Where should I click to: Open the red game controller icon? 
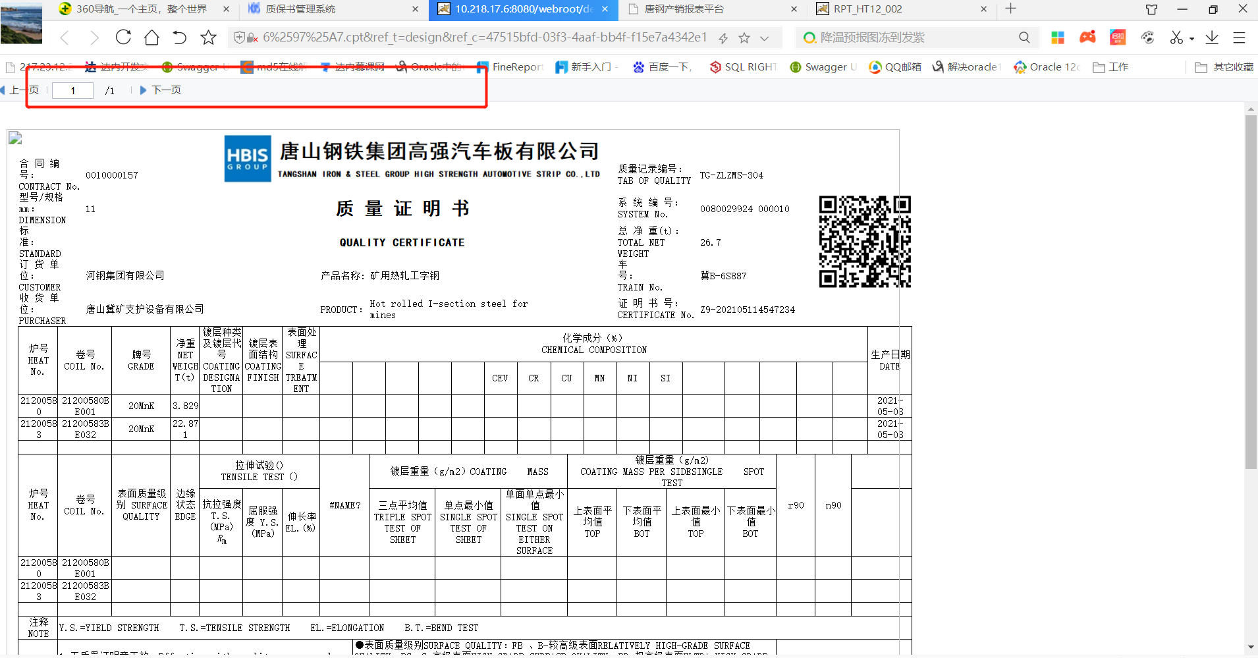pyautogui.click(x=1087, y=37)
